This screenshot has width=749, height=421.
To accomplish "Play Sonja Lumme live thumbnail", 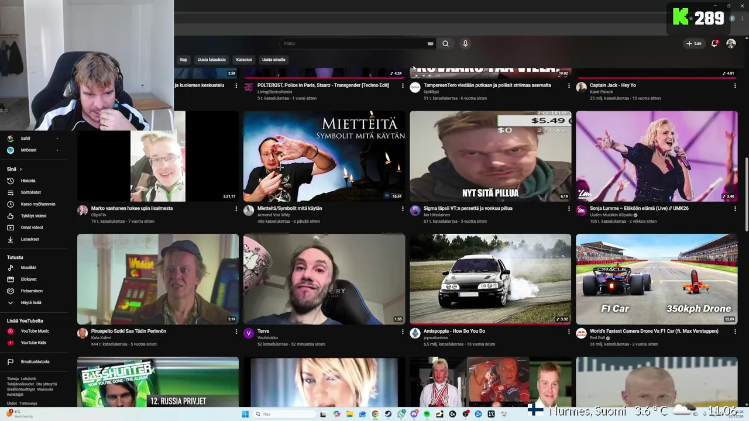I will point(657,156).
